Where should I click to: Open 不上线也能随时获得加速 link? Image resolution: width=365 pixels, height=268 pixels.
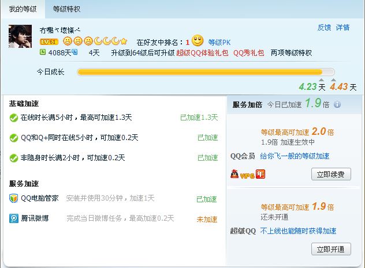(298, 231)
